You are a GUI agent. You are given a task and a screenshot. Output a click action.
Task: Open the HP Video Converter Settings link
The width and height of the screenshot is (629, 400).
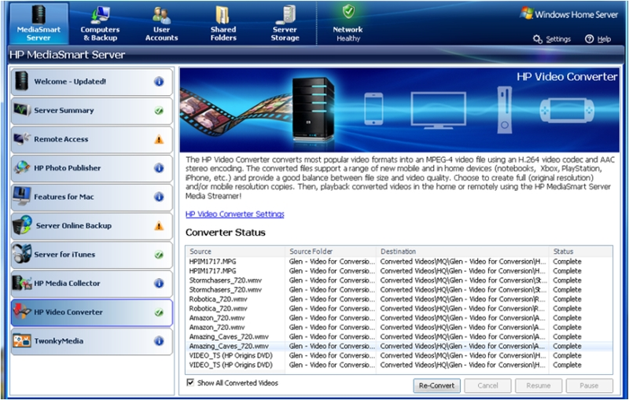[234, 215]
